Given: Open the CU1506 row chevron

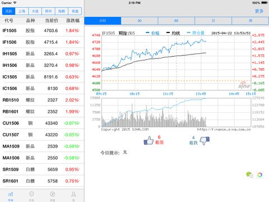Looking at the screenshot, I should [x=79, y=123].
